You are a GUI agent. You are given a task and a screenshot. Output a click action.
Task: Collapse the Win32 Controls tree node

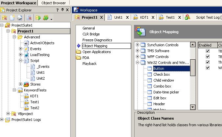(x=137, y=63)
